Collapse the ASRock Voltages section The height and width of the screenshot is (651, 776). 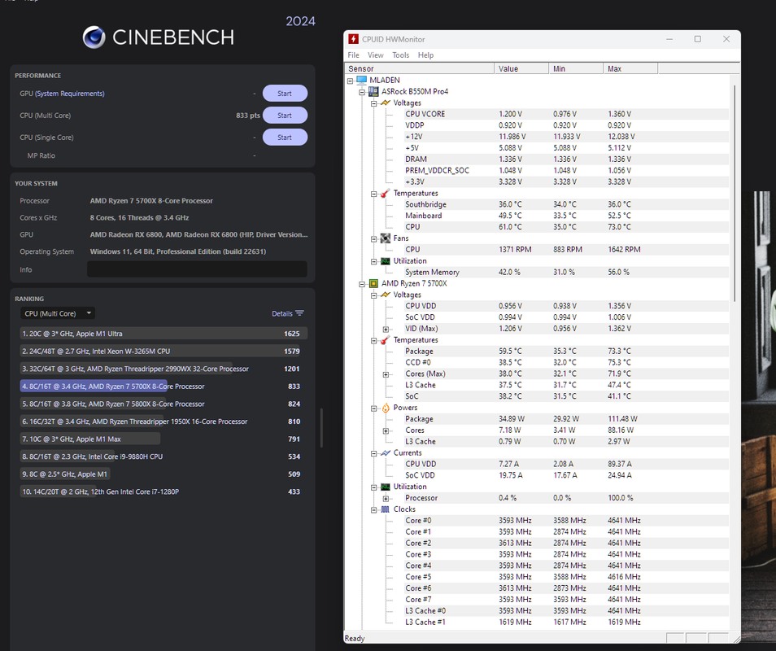tap(374, 103)
